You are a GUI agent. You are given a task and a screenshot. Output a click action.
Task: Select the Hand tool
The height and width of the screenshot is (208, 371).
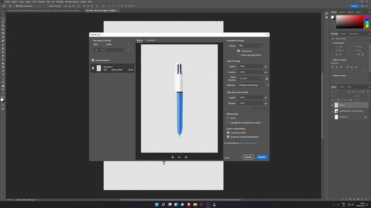(x=3, y=86)
